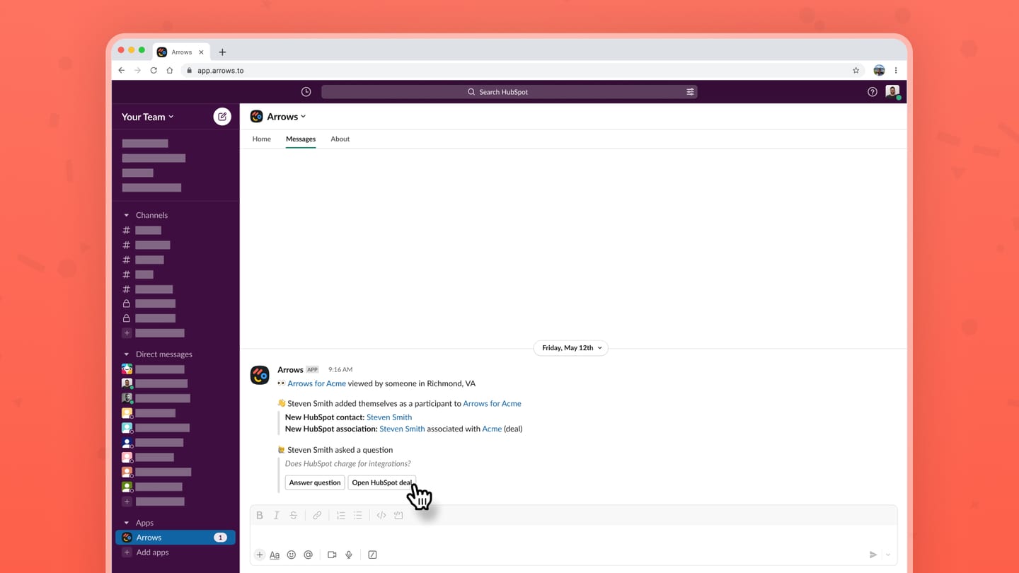Record an audio clip with microphone icon
Image resolution: width=1019 pixels, height=573 pixels.
349,555
